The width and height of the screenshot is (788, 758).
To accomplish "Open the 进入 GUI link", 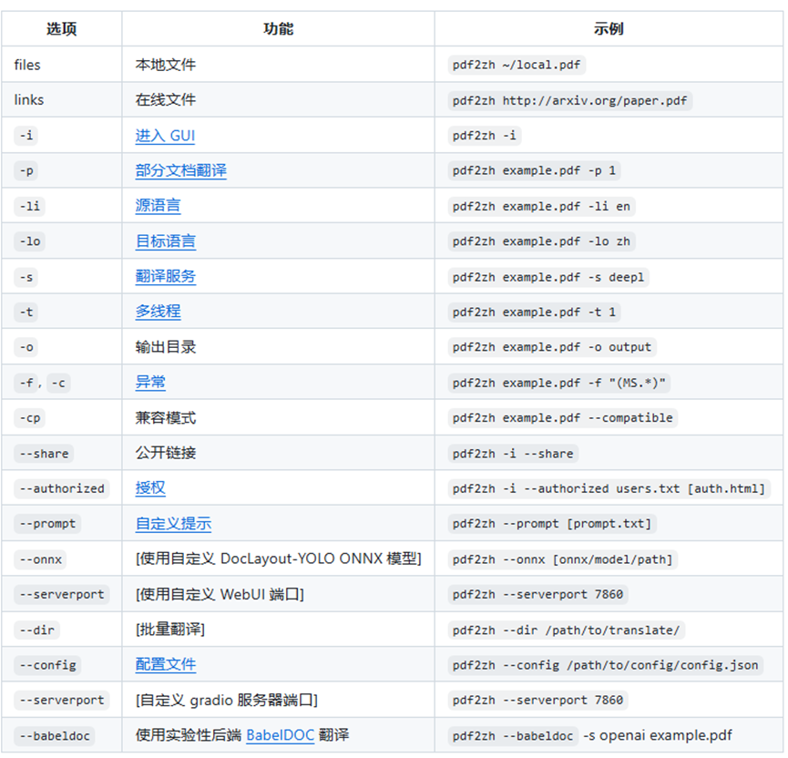I will pos(164,135).
